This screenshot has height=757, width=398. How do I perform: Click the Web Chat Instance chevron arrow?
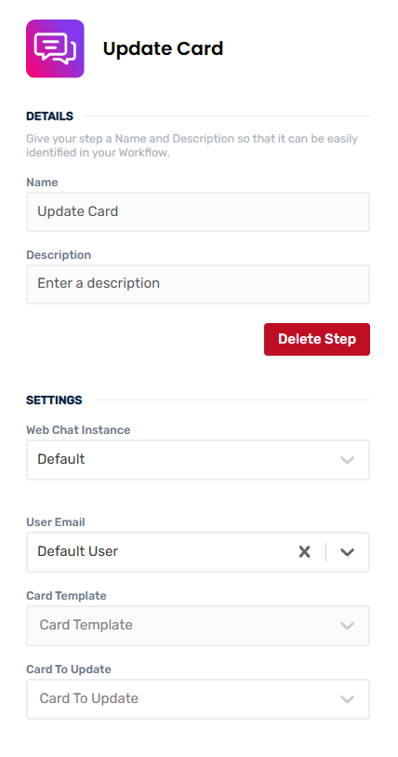click(348, 460)
